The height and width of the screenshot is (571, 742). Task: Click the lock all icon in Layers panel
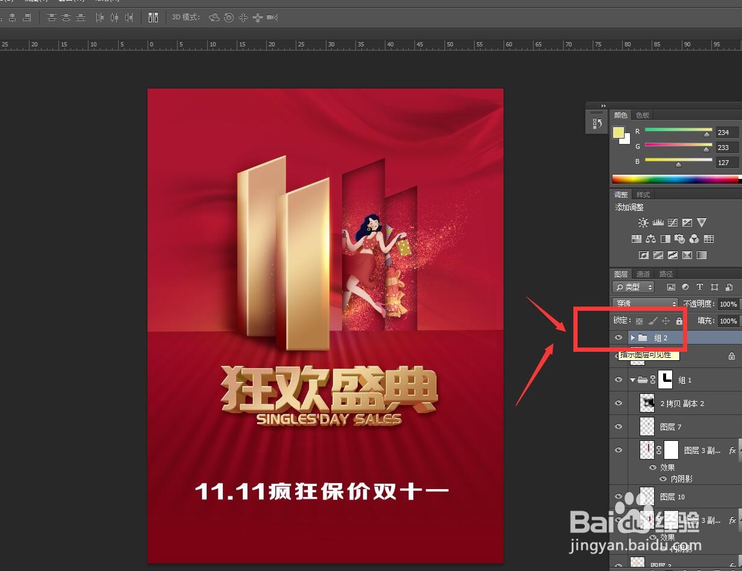[x=679, y=320]
